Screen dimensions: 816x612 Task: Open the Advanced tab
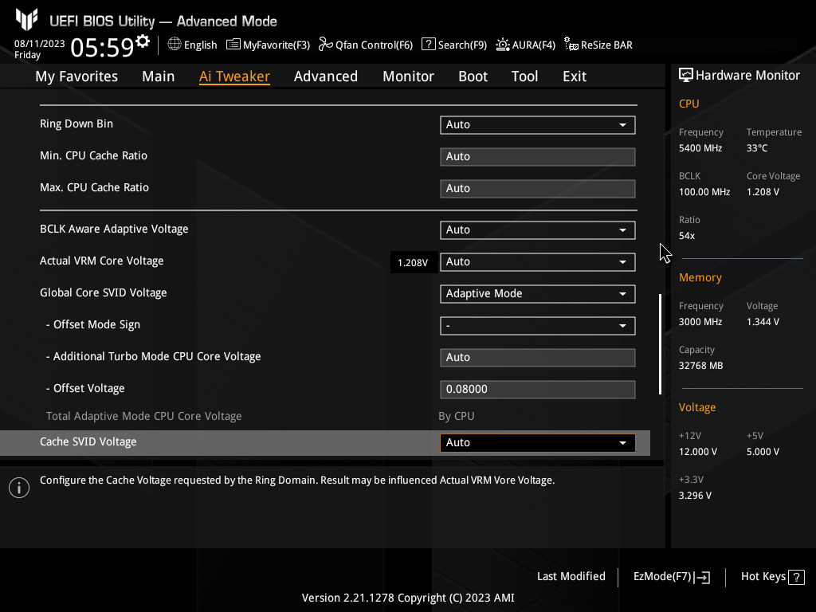coord(326,76)
